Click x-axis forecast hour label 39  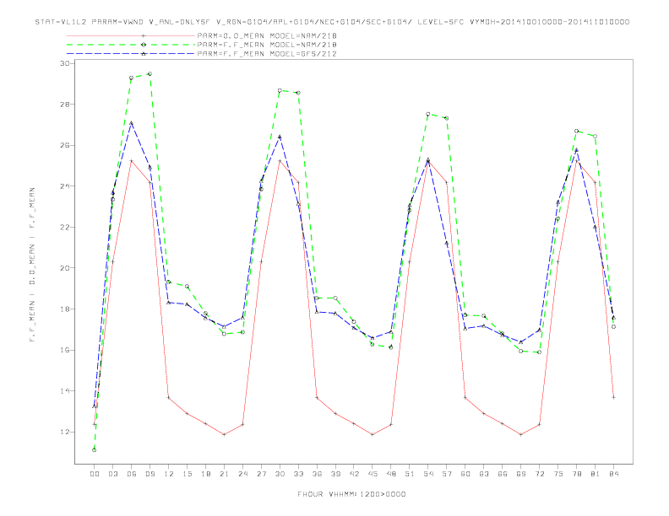335,474
